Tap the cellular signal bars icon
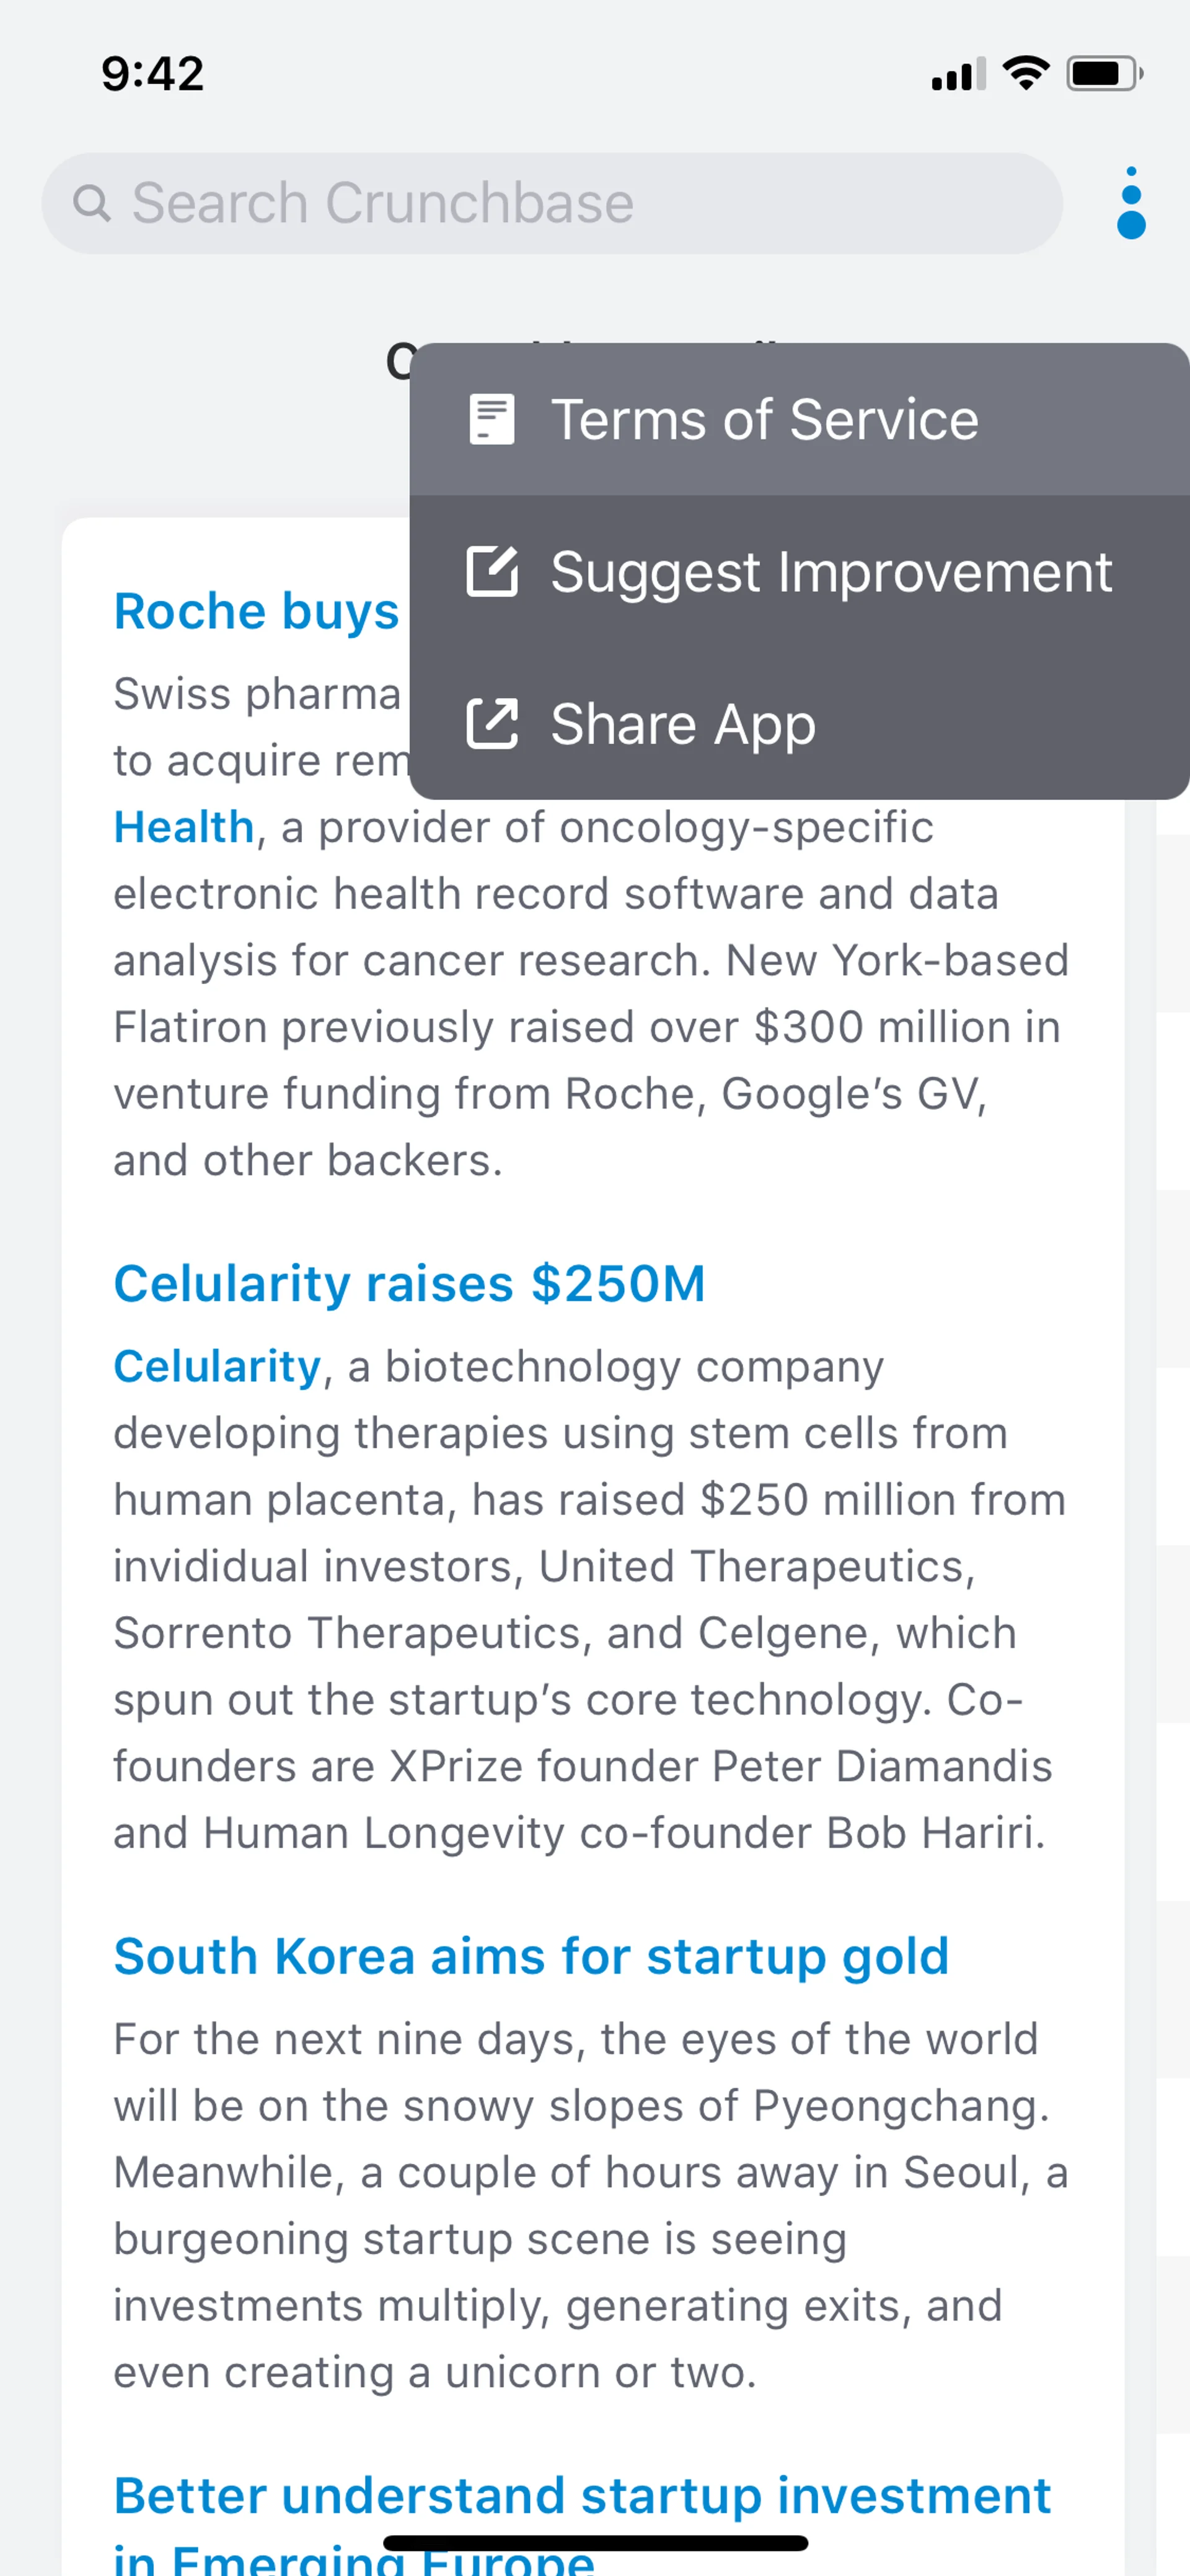 (957, 75)
